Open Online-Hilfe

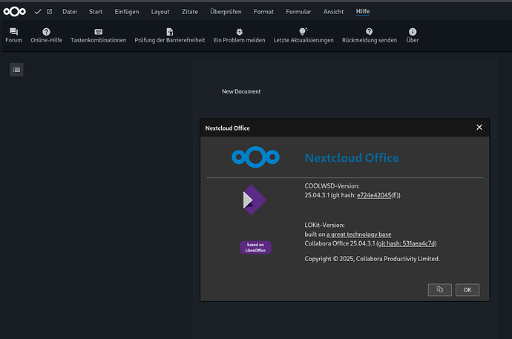(46, 36)
